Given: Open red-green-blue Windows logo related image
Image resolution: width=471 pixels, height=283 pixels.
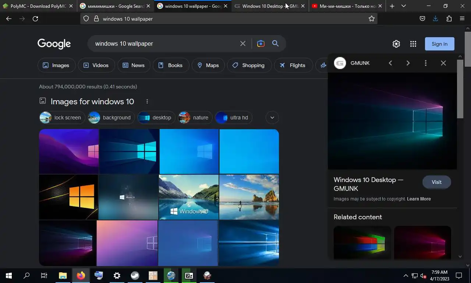Looking at the screenshot, I should 362,243.
